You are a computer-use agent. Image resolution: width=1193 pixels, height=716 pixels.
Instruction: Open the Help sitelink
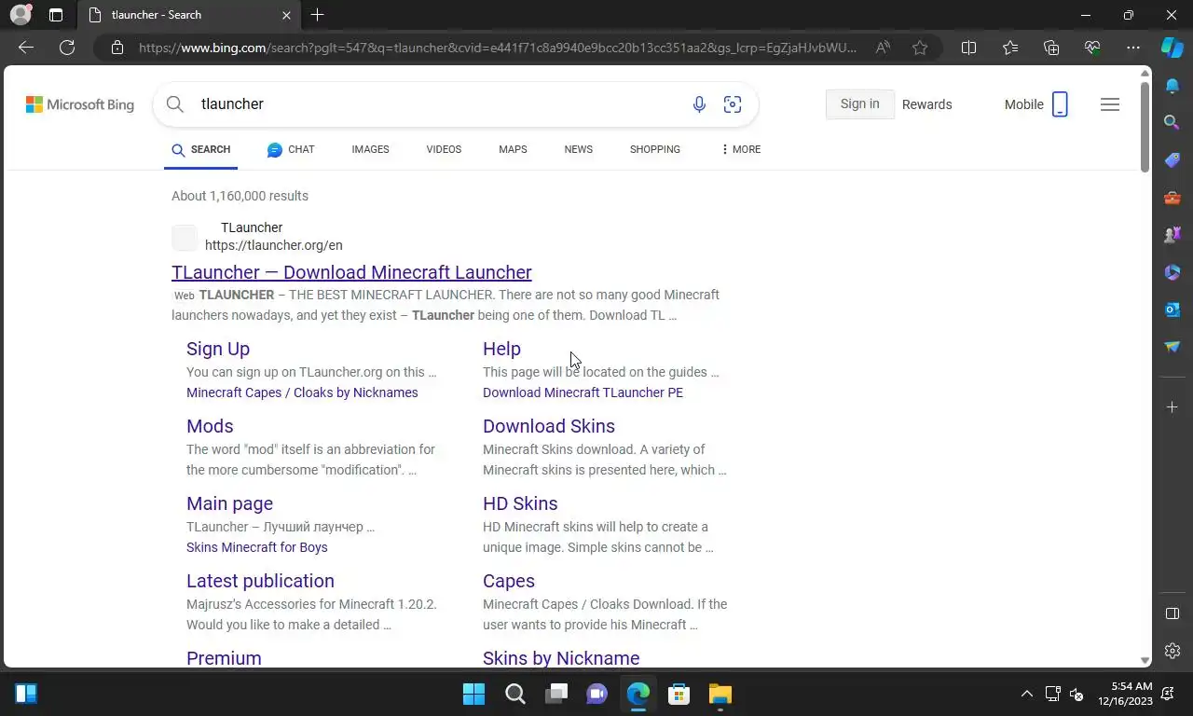point(501,349)
